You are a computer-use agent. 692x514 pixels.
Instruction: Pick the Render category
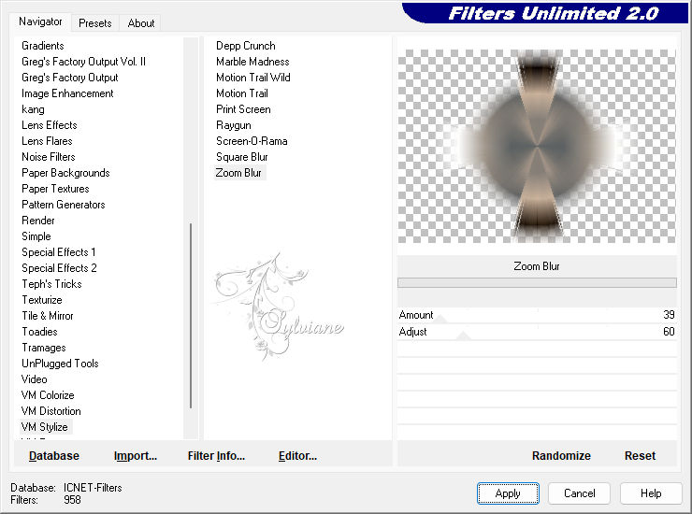(38, 221)
